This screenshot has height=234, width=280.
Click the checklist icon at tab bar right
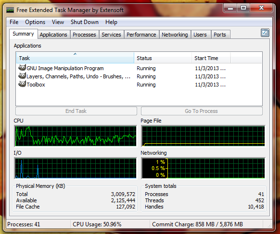pyautogui.click(x=265, y=33)
